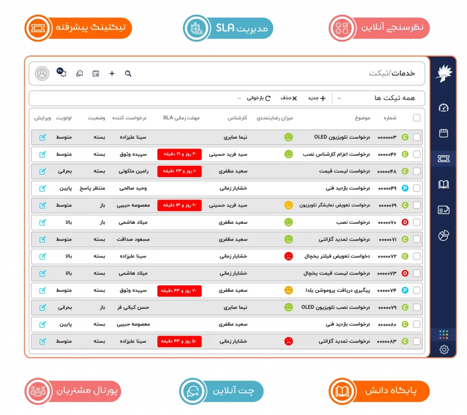Viewport: 467px width, 415px height.
Task: Click the edit pencil for درخواست نصب row
Action: click(43, 222)
